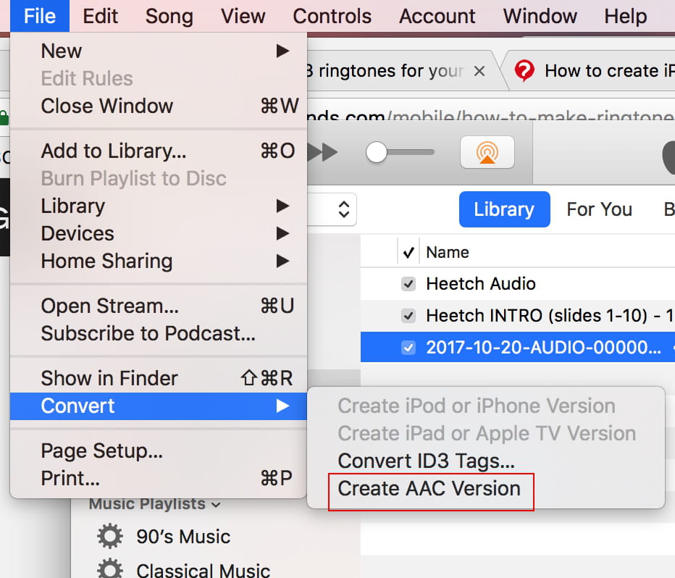Viewport: 675px width, 578px height.
Task: Toggle the 2017-10-20-AUDIO track checkbox
Action: (x=408, y=348)
